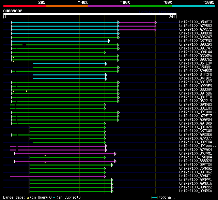Screen dimensions: 218x200
Task: Click UniRef100_Q336P0 label
Action: point(196,56)
